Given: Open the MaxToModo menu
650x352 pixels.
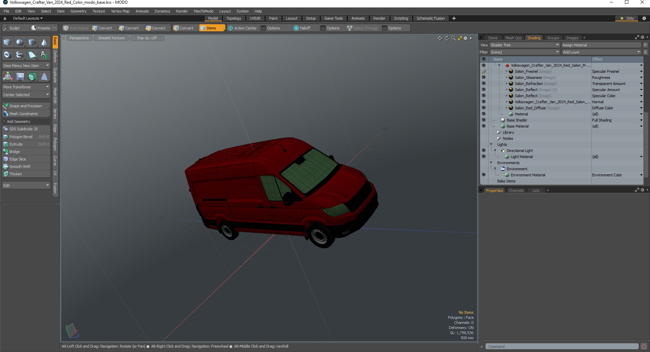Looking at the screenshot, I should [203, 11].
